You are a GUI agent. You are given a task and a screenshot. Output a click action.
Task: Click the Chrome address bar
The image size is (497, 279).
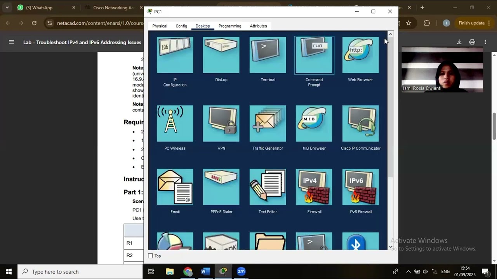[x=93, y=23]
